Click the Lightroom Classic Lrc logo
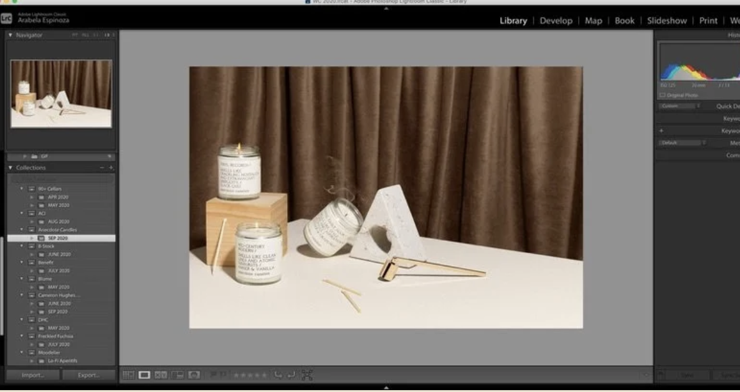740x392 pixels. [x=6, y=19]
